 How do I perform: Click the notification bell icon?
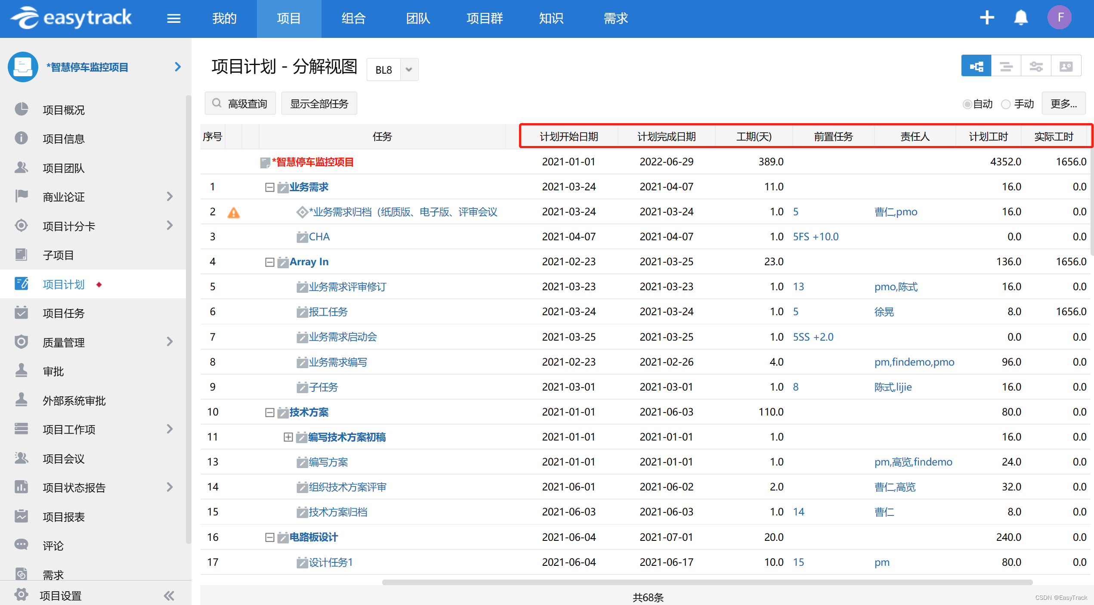[x=1021, y=18]
